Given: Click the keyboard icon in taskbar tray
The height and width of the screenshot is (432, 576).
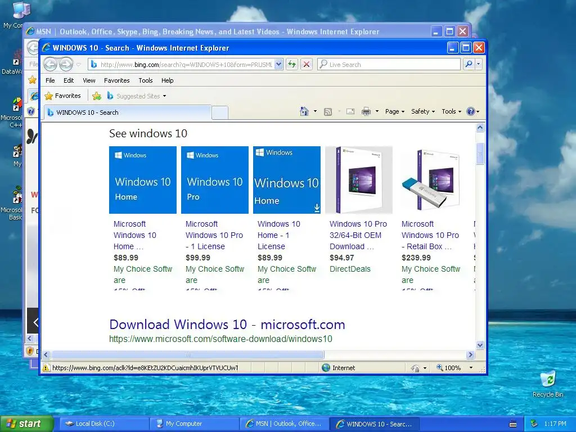Looking at the screenshot, I should 513,424.
